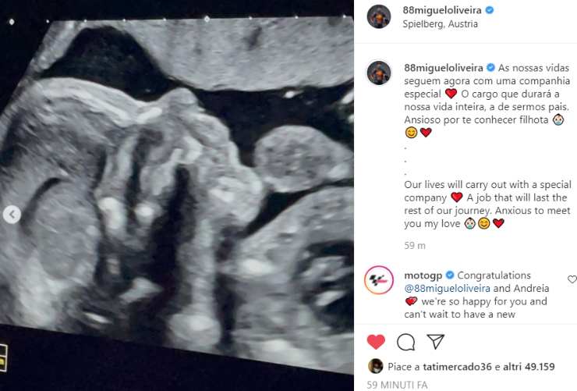Open the motogp commenter username
Viewport: 577px width, 391px height.
[423, 275]
